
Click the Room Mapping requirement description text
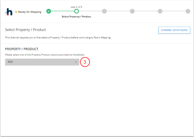pyautogui.click(x=58, y=37)
